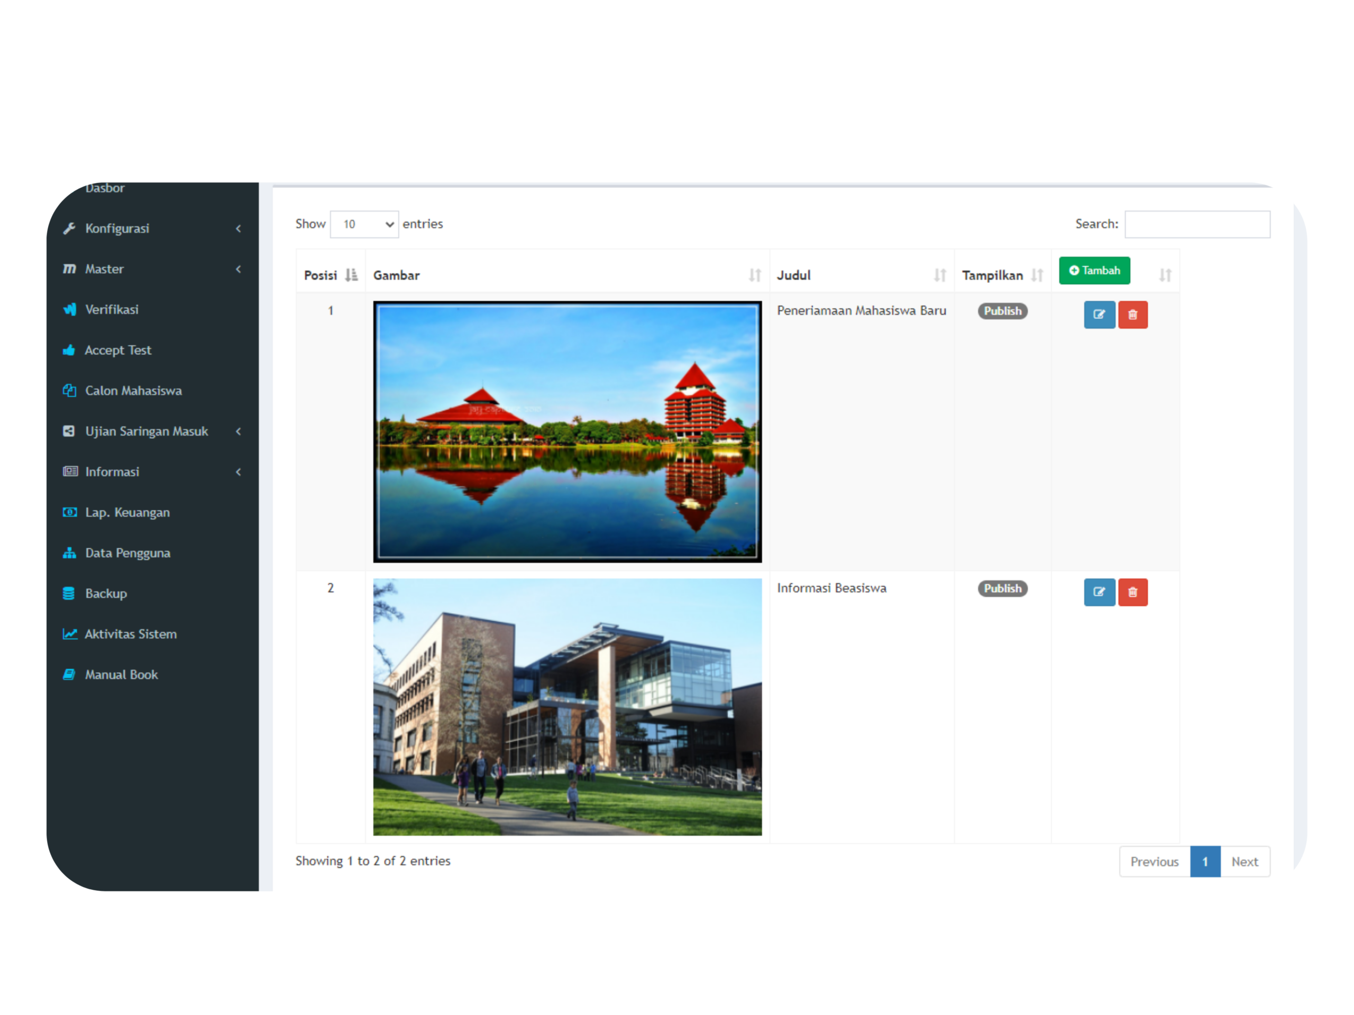Viewport: 1354px width, 1015px height.
Task: Toggle the Publish badge for Informasi Beasiswa
Action: (x=1002, y=588)
